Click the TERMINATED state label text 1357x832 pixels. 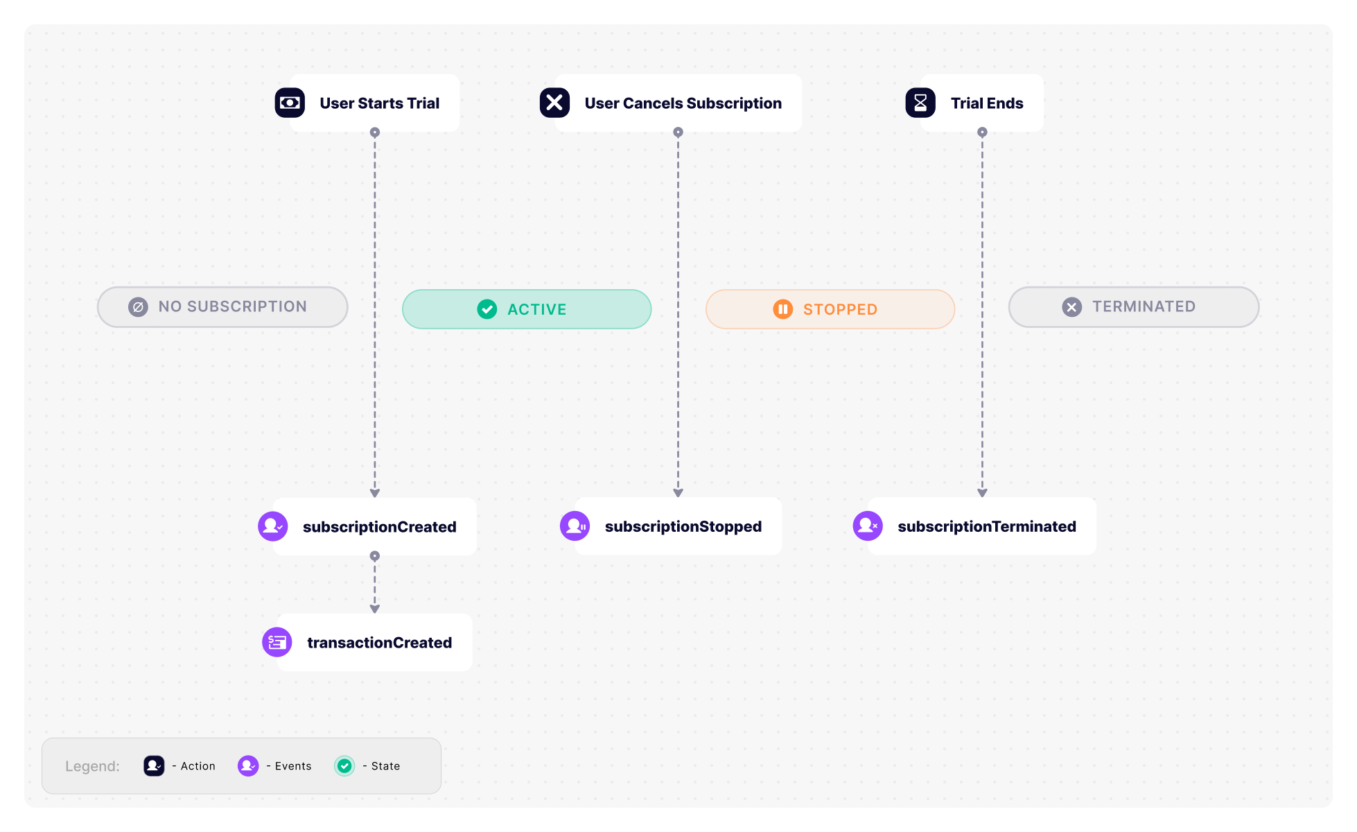1144,306
